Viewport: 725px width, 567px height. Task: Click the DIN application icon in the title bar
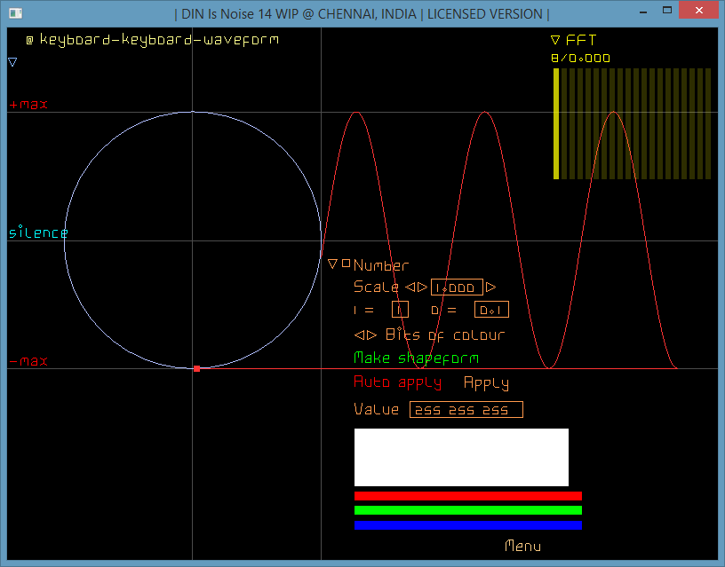pyautogui.click(x=14, y=12)
